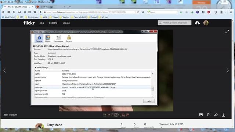This screenshot has width=235, height=132.
Task: Click the print toolbar icon
Action: click(x=19, y=12)
